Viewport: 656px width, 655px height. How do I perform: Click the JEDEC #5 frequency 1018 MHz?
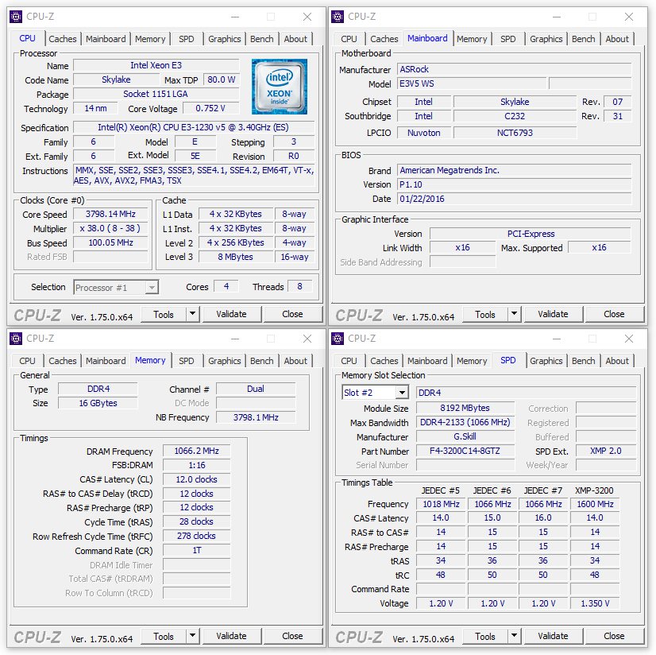[441, 504]
